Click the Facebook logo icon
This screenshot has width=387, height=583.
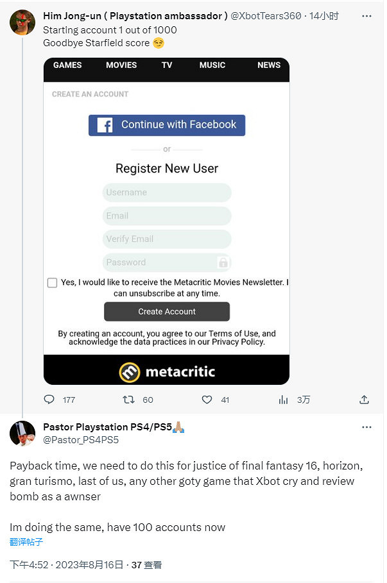pos(105,125)
